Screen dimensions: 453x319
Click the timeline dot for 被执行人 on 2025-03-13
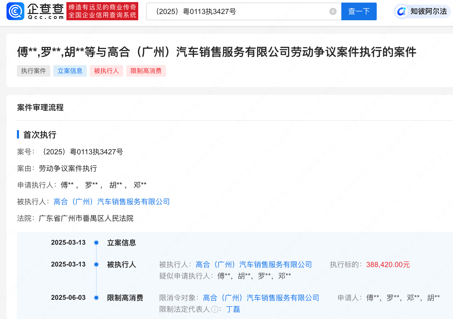point(96,264)
